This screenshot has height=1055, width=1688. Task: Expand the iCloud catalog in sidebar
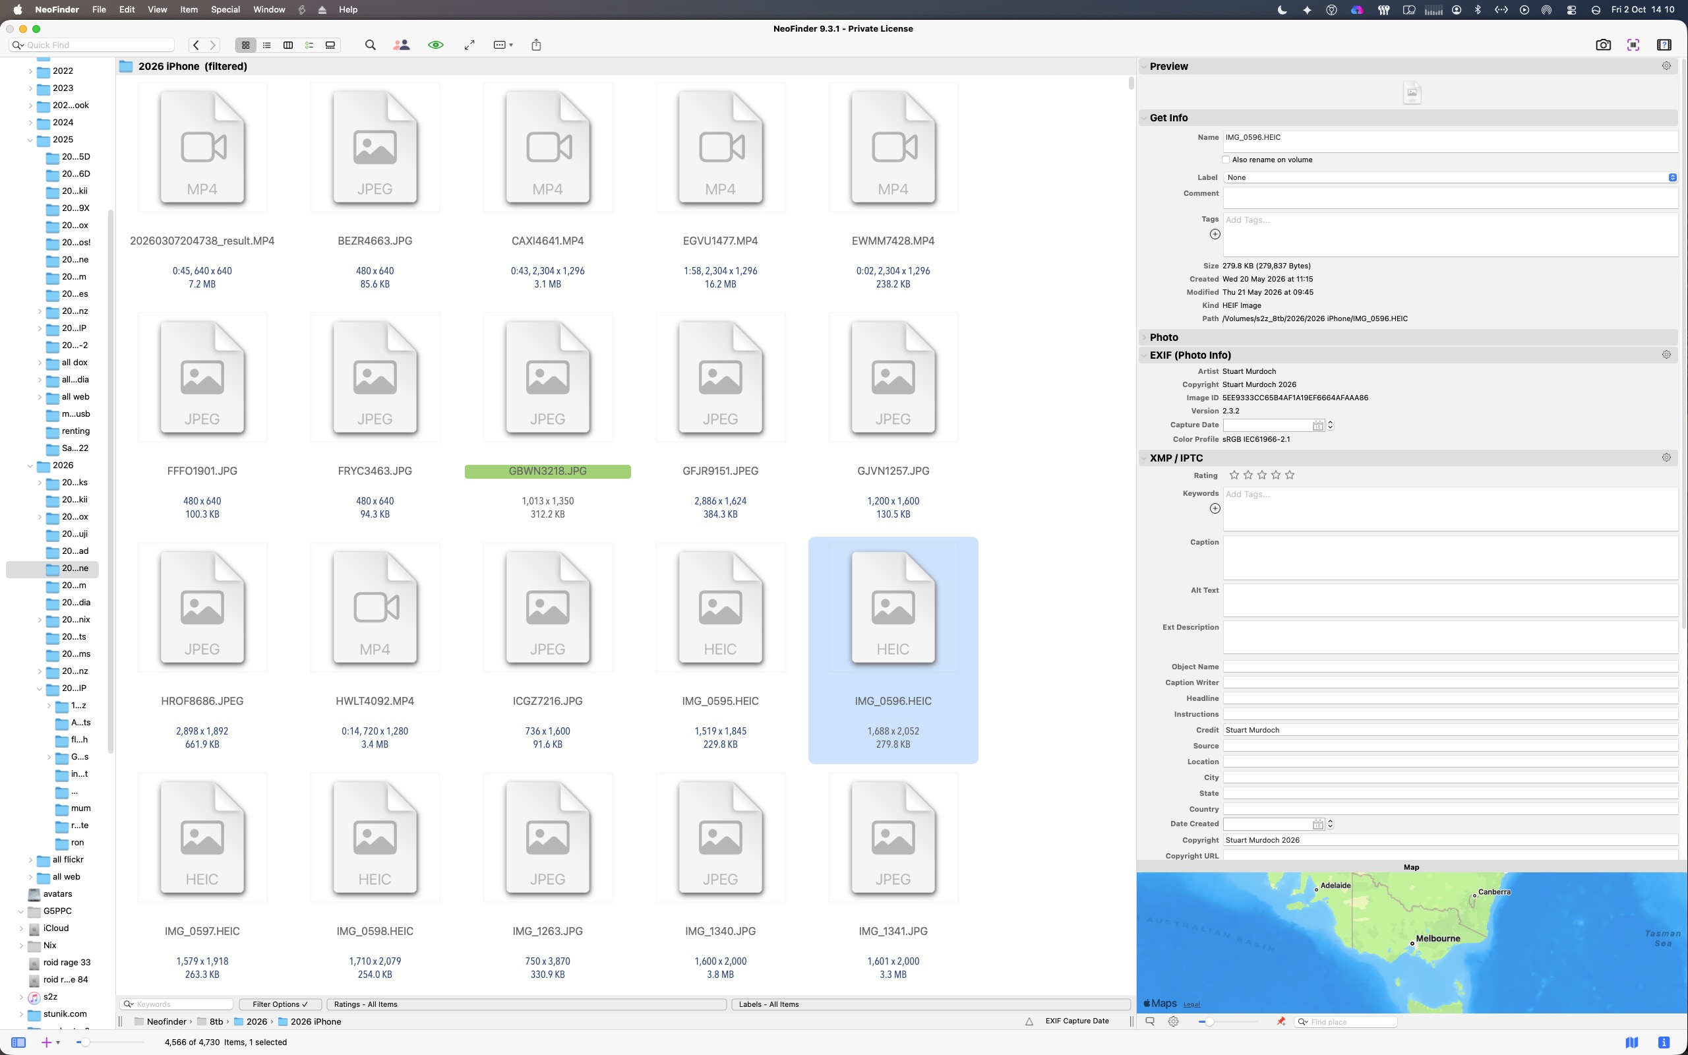[21, 928]
